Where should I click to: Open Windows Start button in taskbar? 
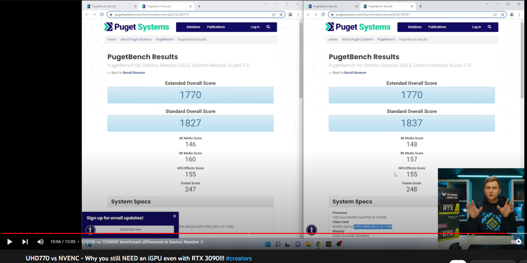(268, 244)
